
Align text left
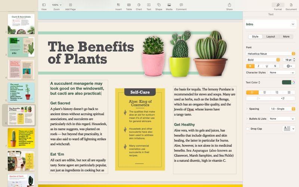(x=252, y=92)
